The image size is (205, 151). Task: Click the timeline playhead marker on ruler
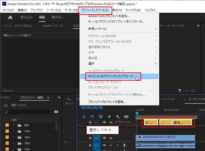tap(137, 113)
